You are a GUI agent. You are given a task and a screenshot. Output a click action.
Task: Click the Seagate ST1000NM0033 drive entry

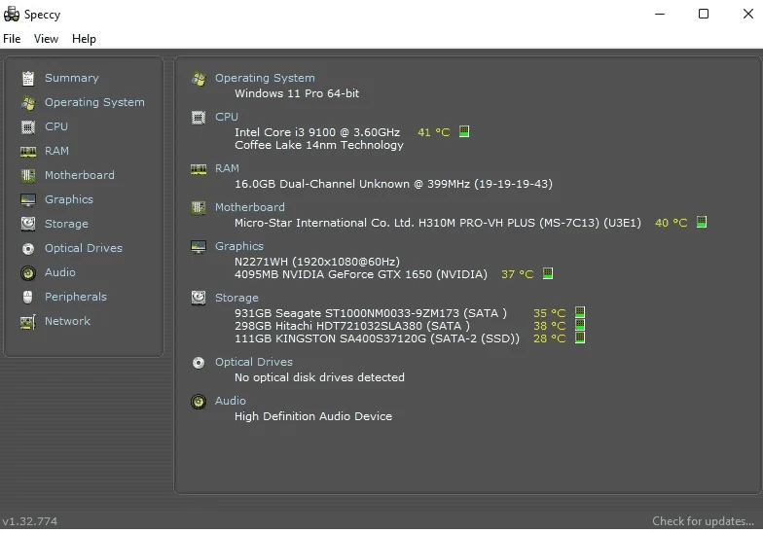(x=370, y=313)
